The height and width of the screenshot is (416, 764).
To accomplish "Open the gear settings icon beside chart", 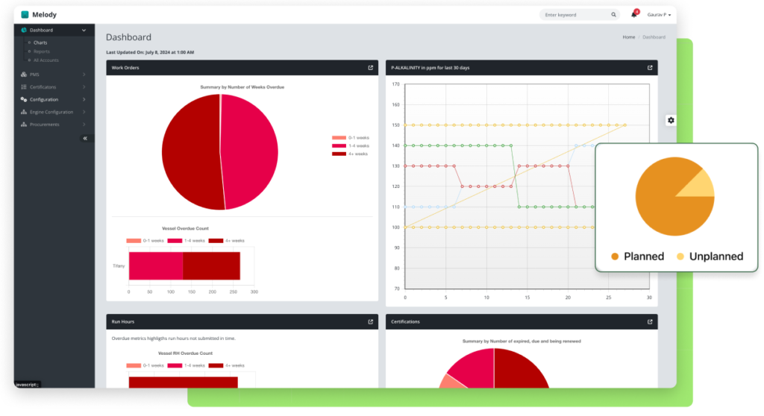I will 671,120.
